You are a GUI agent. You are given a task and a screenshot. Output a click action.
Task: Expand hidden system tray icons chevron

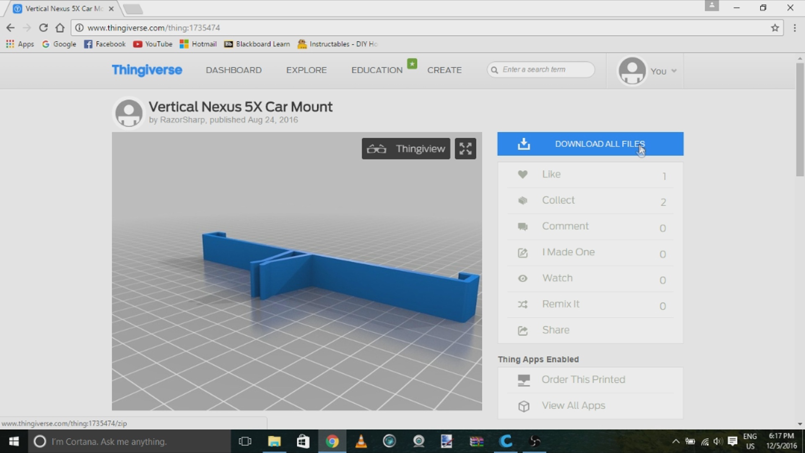point(675,441)
